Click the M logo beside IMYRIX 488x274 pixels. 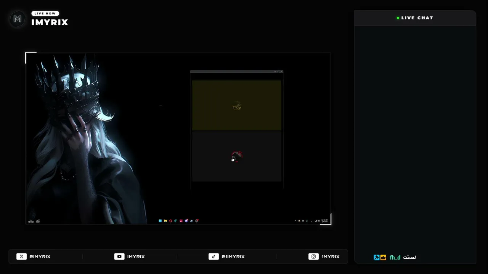click(18, 19)
